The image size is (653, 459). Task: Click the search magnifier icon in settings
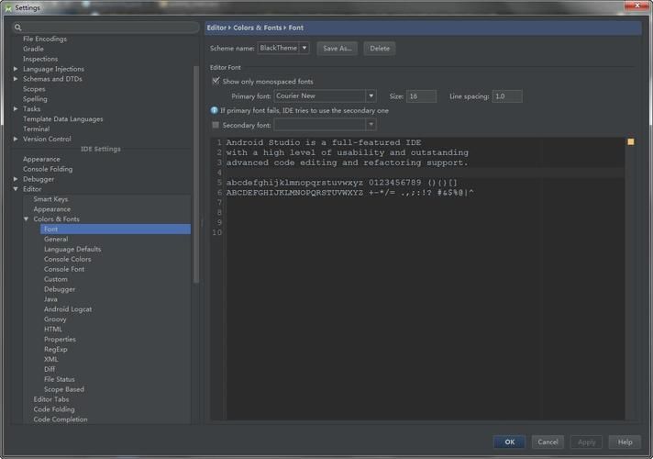click(x=18, y=28)
